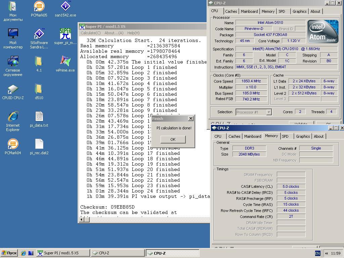Click the Rated FSB 740.2 MHz value
The height and width of the screenshot is (258, 344).
click(x=251, y=99)
